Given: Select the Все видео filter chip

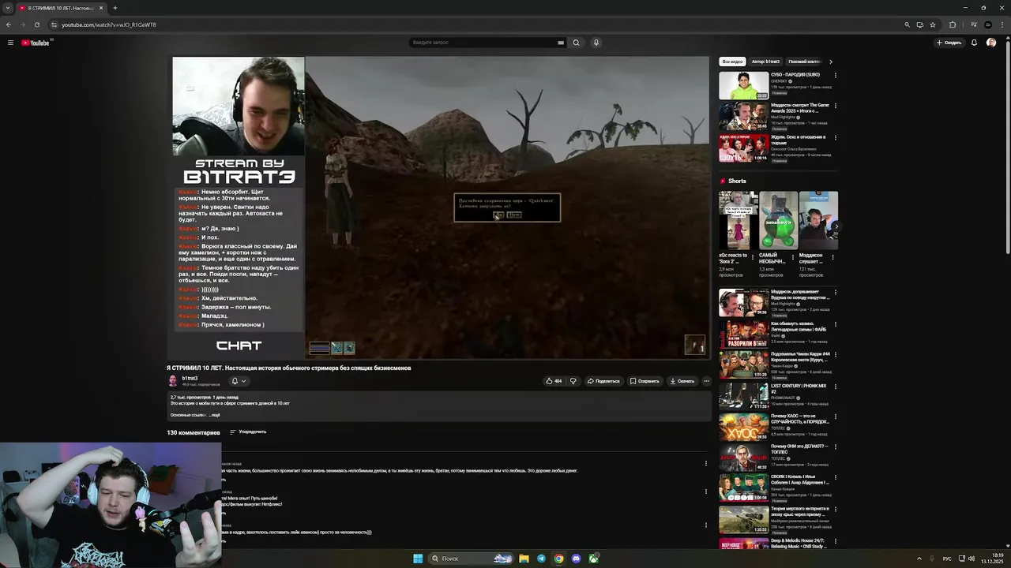Looking at the screenshot, I should coord(732,62).
